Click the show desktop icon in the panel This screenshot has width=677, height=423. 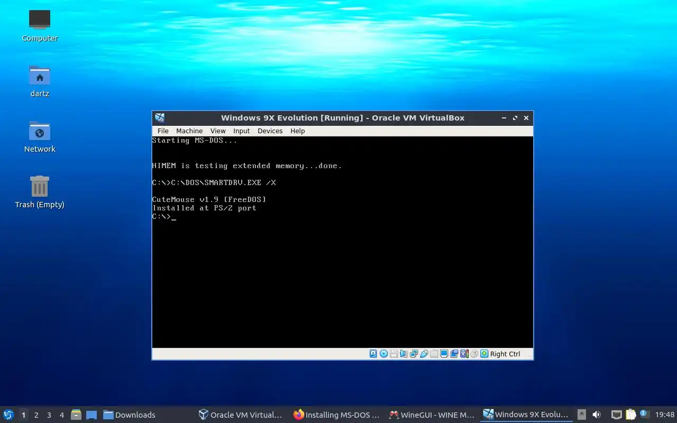[x=92, y=415]
